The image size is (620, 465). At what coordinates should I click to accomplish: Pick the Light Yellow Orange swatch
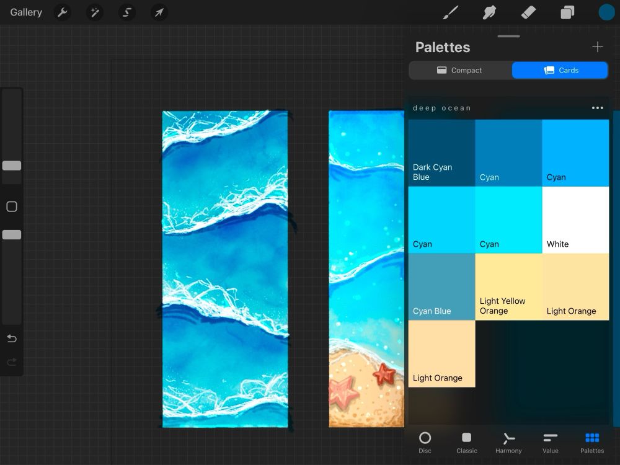coord(508,286)
